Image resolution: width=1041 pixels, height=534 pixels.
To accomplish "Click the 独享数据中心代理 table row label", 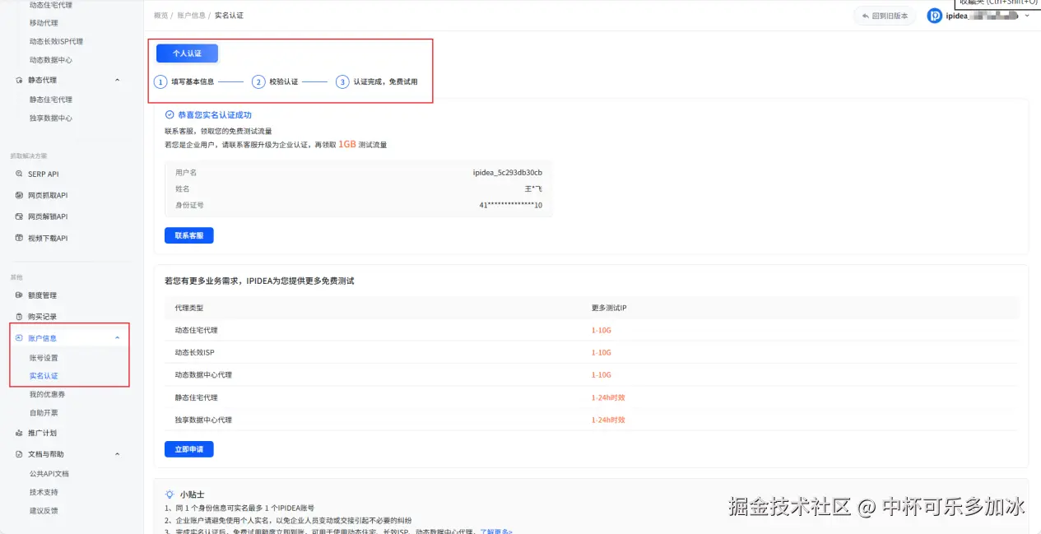I will [203, 420].
